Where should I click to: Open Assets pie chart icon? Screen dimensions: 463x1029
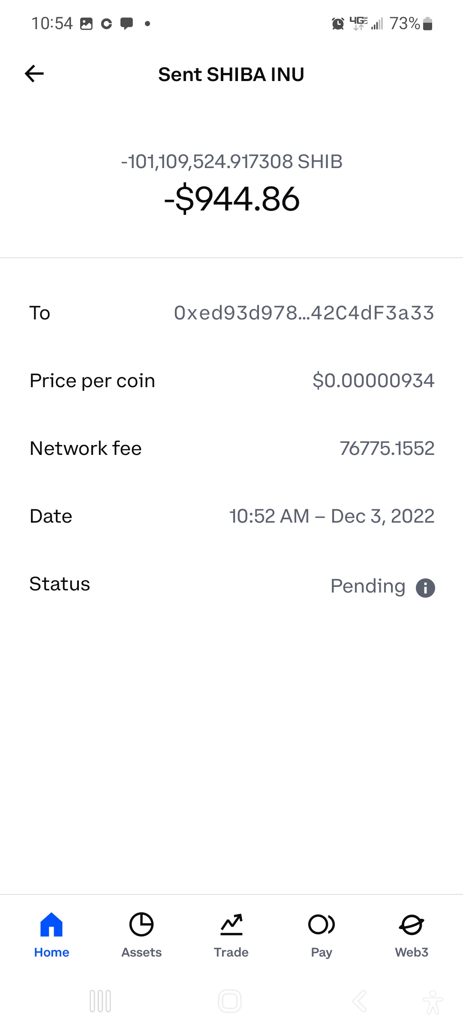(141, 924)
